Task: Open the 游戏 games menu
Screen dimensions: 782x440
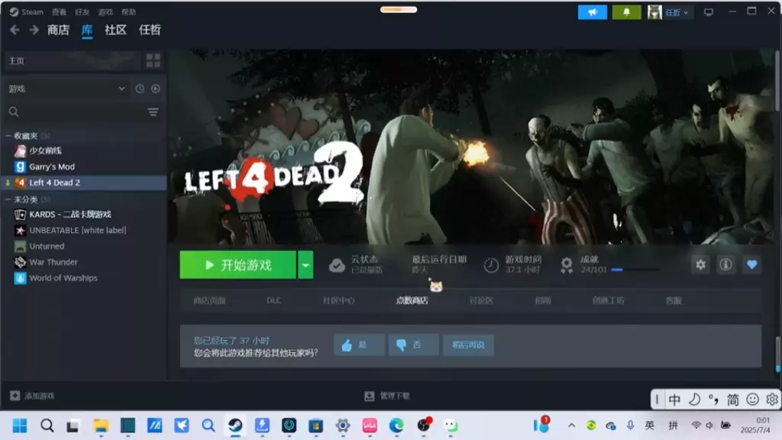Action: click(x=105, y=12)
